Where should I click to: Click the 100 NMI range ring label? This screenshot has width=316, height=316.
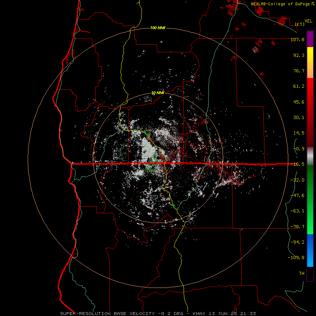pos(158,28)
